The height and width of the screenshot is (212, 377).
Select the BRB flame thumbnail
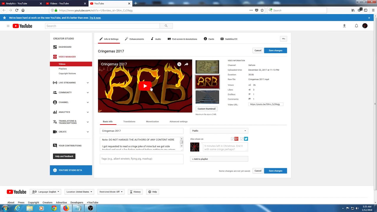click(x=207, y=82)
